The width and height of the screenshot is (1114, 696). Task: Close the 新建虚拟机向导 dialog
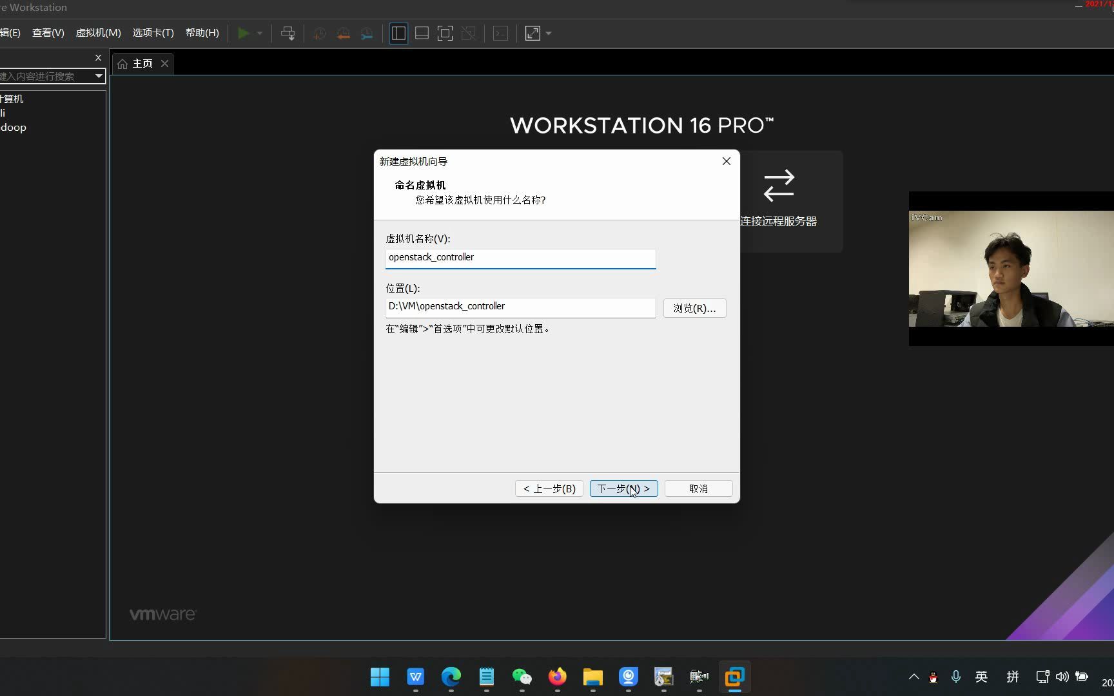[x=727, y=161]
